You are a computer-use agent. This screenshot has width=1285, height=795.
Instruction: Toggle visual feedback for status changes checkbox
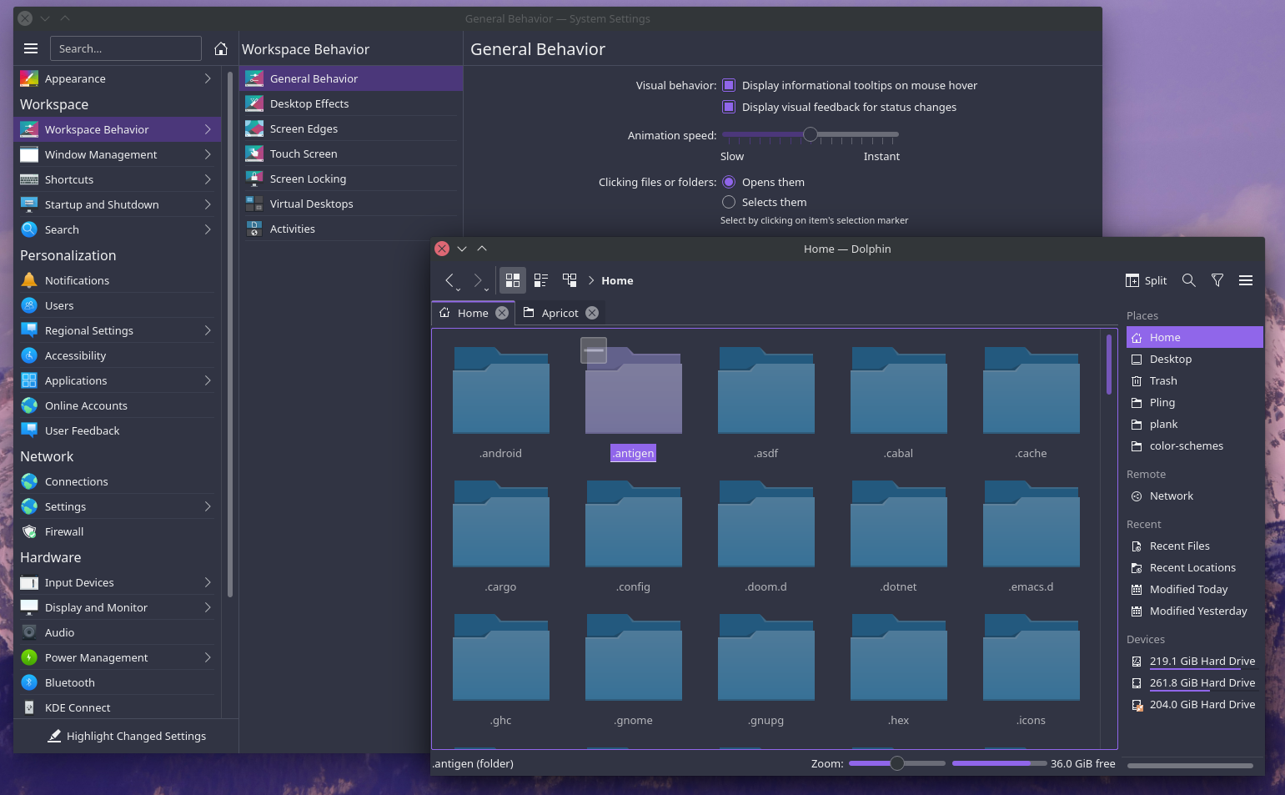coord(729,107)
